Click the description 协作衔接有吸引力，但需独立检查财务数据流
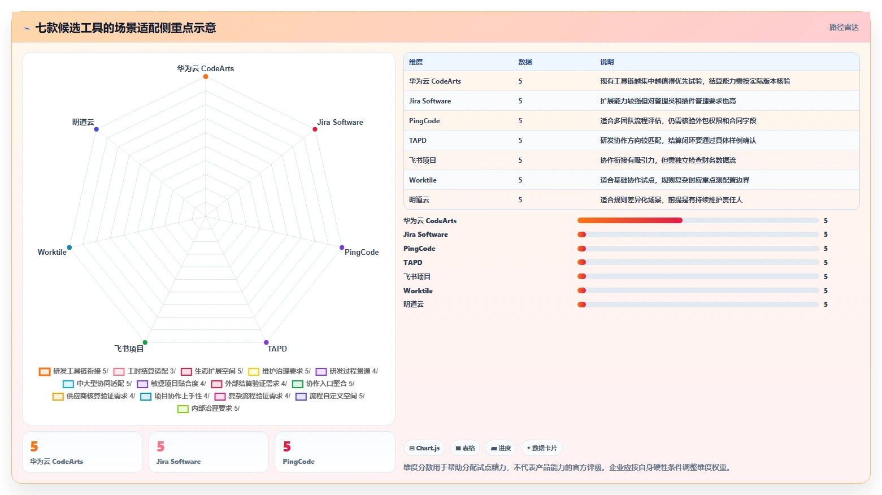The width and height of the screenshot is (882, 495). tap(668, 160)
